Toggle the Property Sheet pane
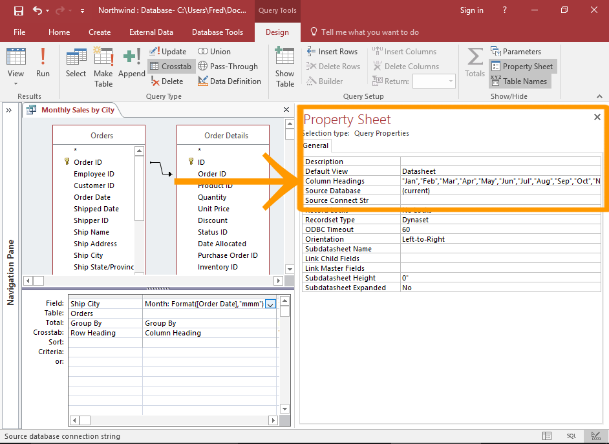Screen dimensions: 609x444 [x=522, y=67]
